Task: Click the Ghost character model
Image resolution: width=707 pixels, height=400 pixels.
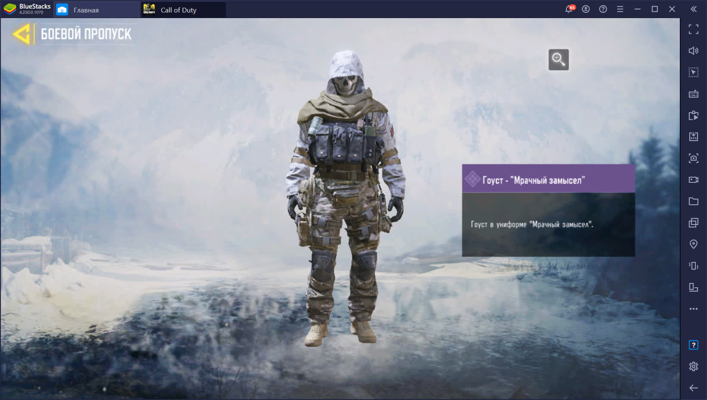Action: [345, 198]
